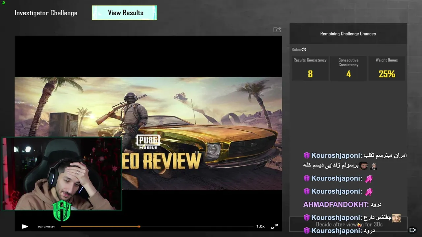This screenshot has width=422, height=237.
Task: Click the Rules label
Action: click(x=296, y=50)
